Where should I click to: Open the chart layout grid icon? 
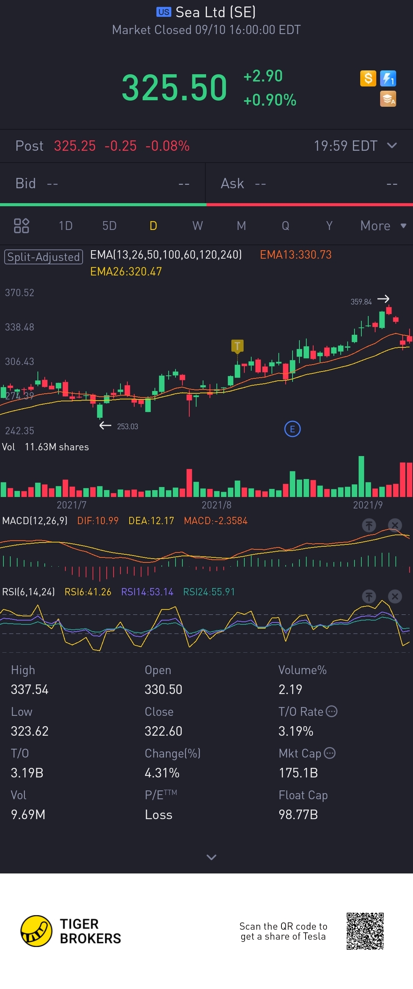(21, 226)
